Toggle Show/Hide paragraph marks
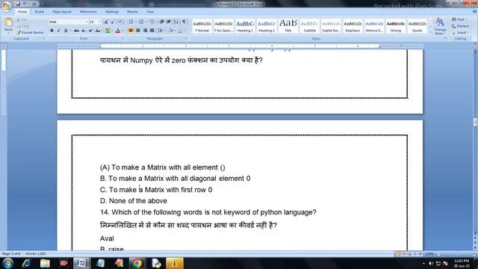This screenshot has height=269, width=478. click(x=184, y=22)
